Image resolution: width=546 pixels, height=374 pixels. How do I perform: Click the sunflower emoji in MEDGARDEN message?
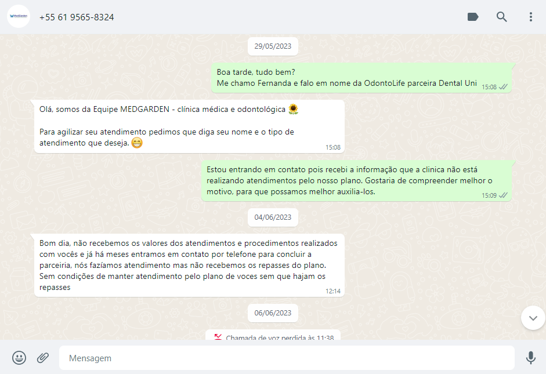click(x=293, y=109)
